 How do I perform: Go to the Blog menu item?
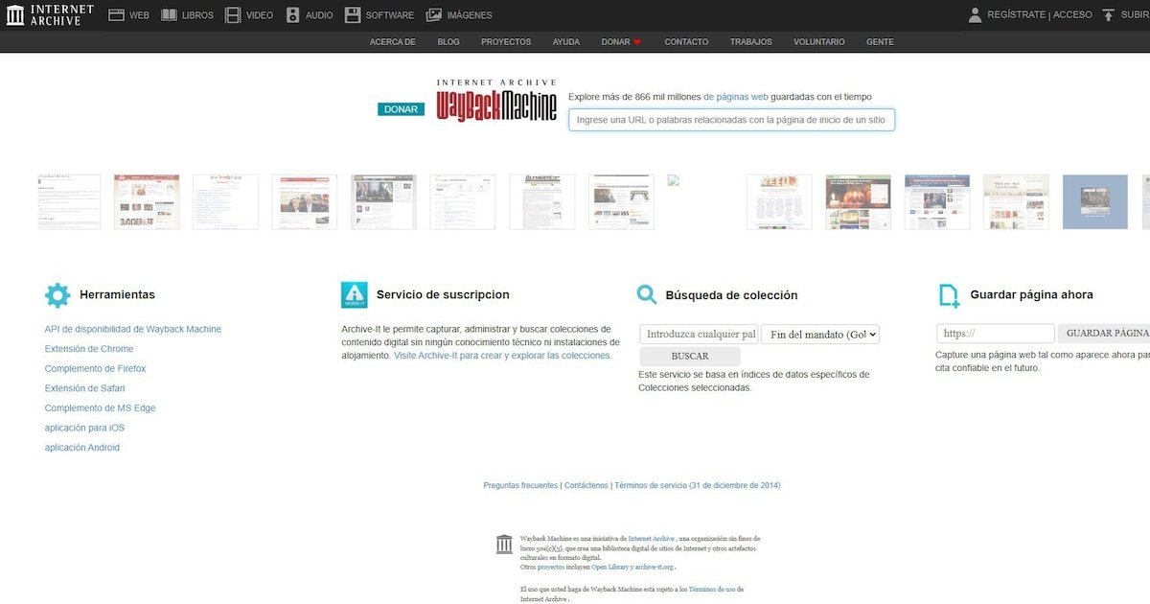point(448,42)
